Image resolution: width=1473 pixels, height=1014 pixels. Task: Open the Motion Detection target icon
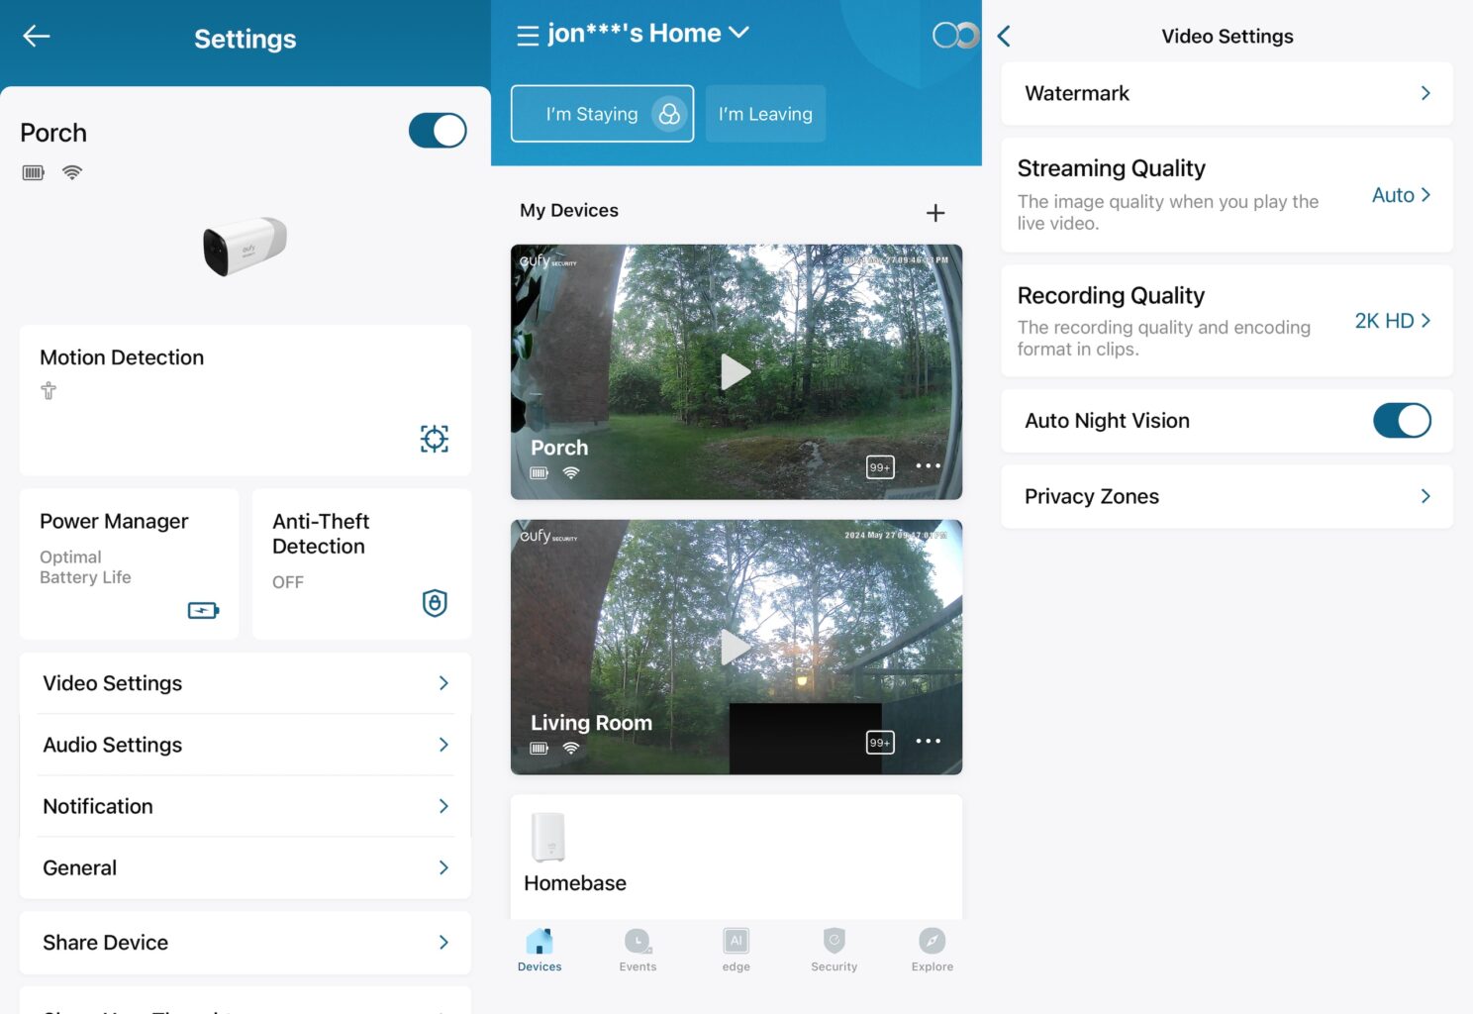tap(434, 439)
